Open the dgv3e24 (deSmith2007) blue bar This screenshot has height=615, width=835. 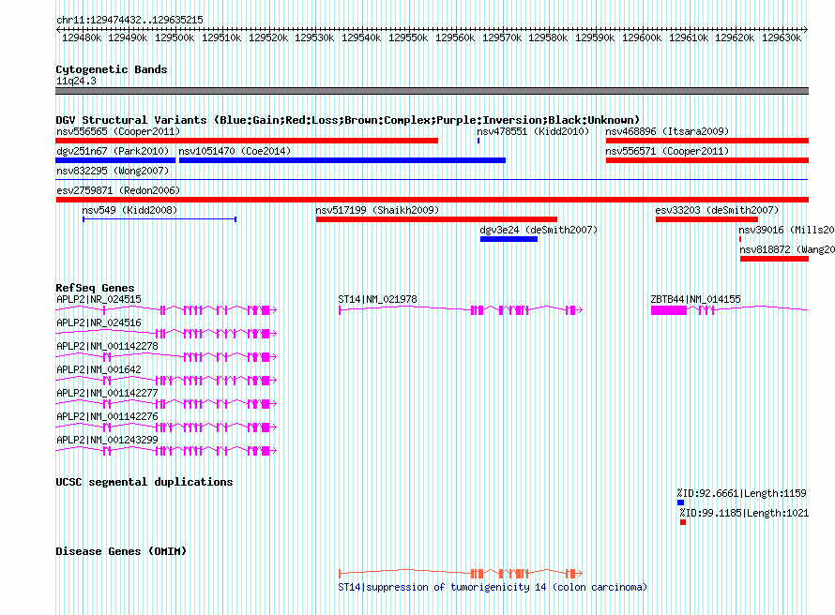[x=509, y=239]
